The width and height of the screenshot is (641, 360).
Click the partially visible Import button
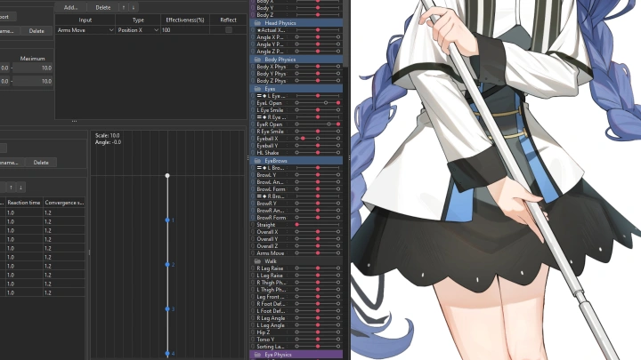7,17
